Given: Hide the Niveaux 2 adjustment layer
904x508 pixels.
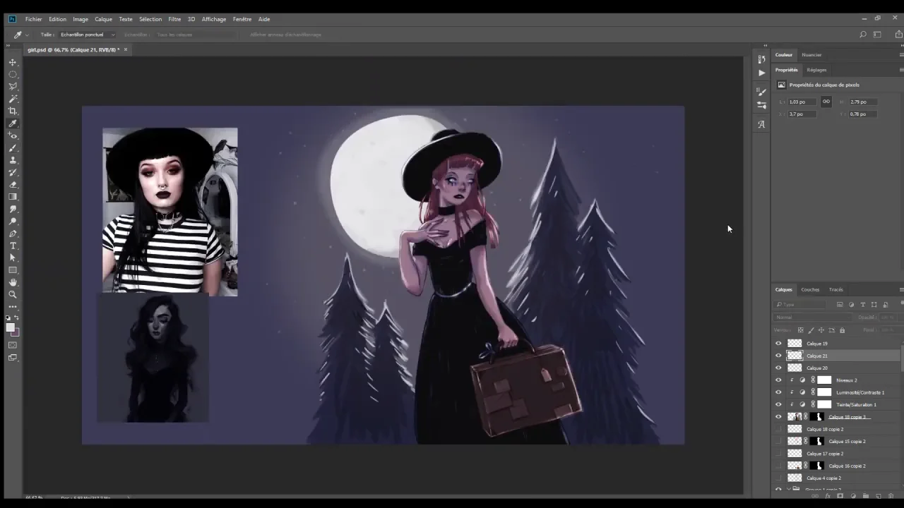Looking at the screenshot, I should point(778,380).
